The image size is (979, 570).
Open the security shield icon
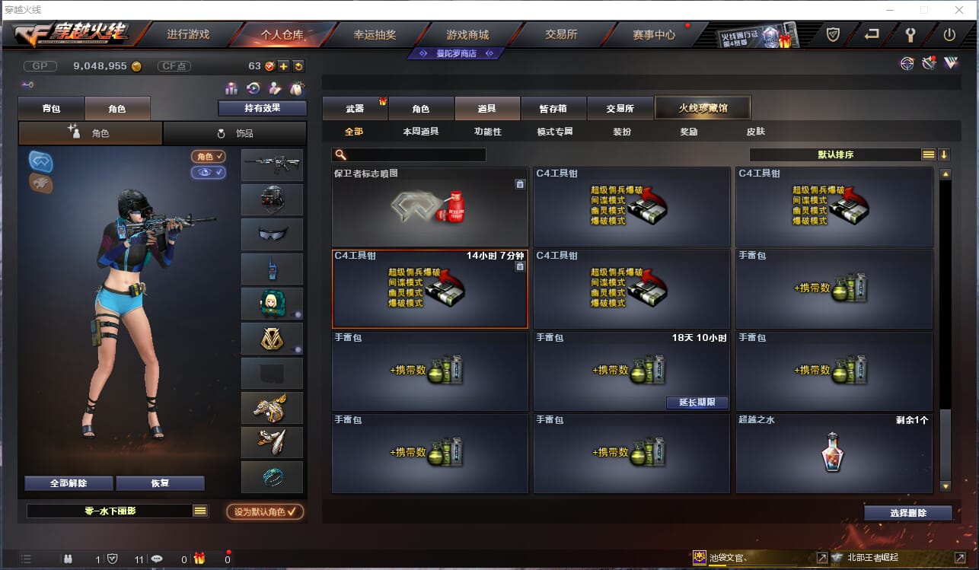833,35
